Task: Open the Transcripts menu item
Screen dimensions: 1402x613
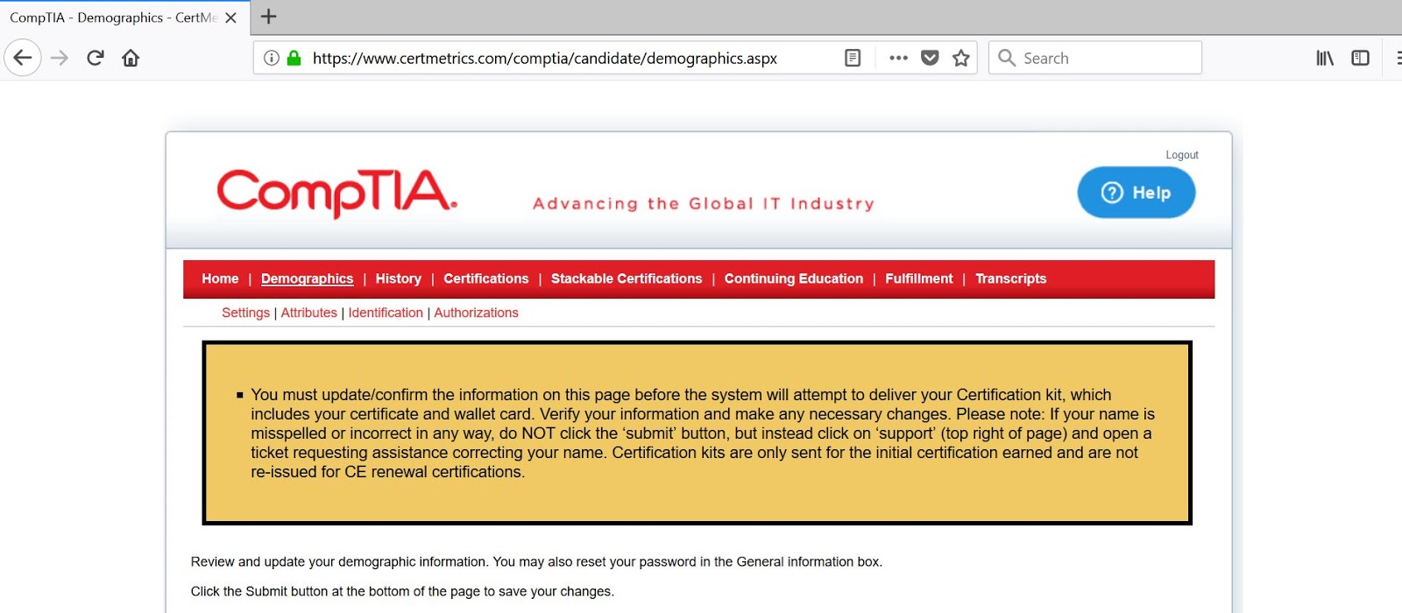Action: pyautogui.click(x=1011, y=278)
